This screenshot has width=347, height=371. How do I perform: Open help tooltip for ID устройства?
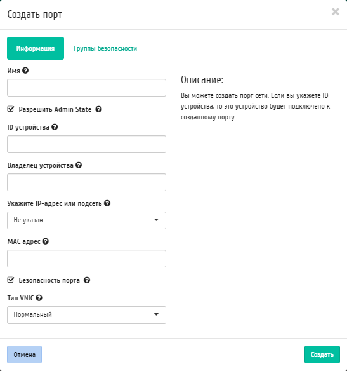(x=55, y=127)
